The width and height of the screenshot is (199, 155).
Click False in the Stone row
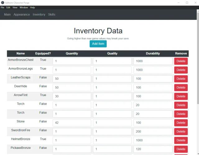tap(43, 121)
